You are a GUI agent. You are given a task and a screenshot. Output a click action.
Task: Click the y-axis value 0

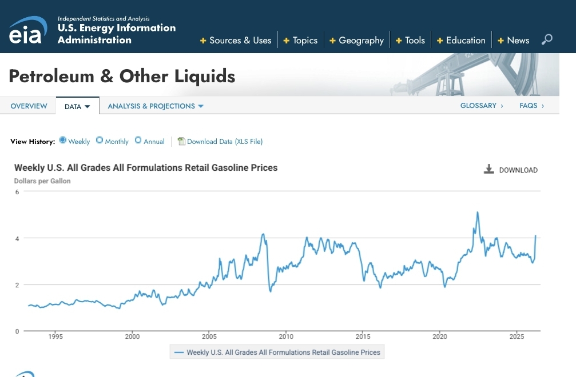click(x=17, y=331)
